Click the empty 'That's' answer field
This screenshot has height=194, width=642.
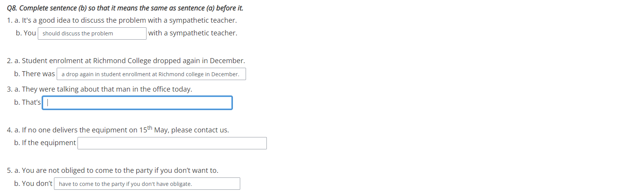pos(137,103)
